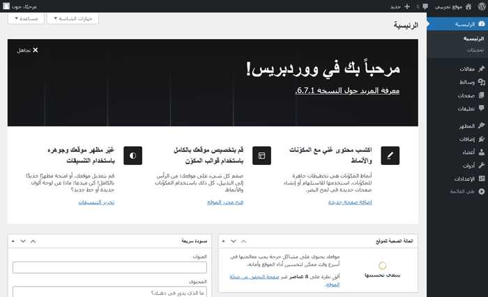Click the home icon beside موقع تجريبي

click(468, 6)
